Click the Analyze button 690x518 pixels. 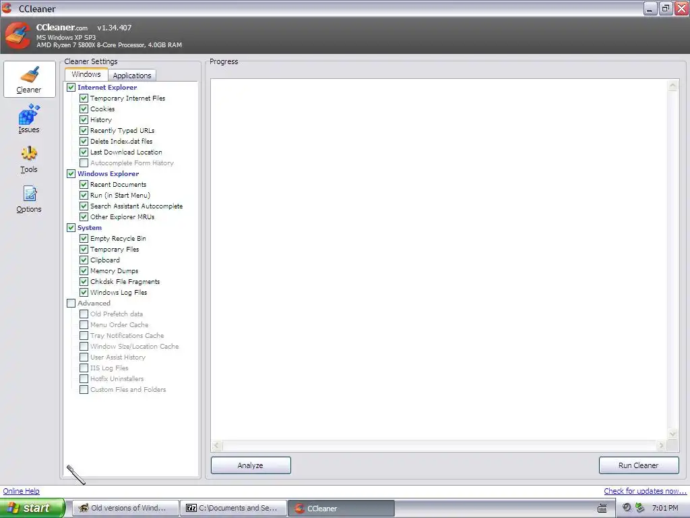(x=251, y=465)
